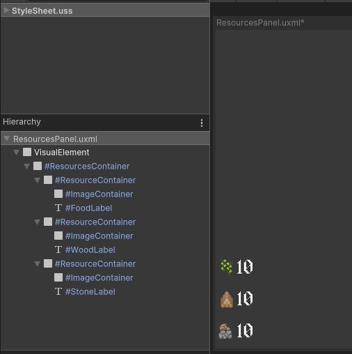Select the StyleSheet.uss header text
This screenshot has width=352, height=354.
pyautogui.click(x=42, y=11)
